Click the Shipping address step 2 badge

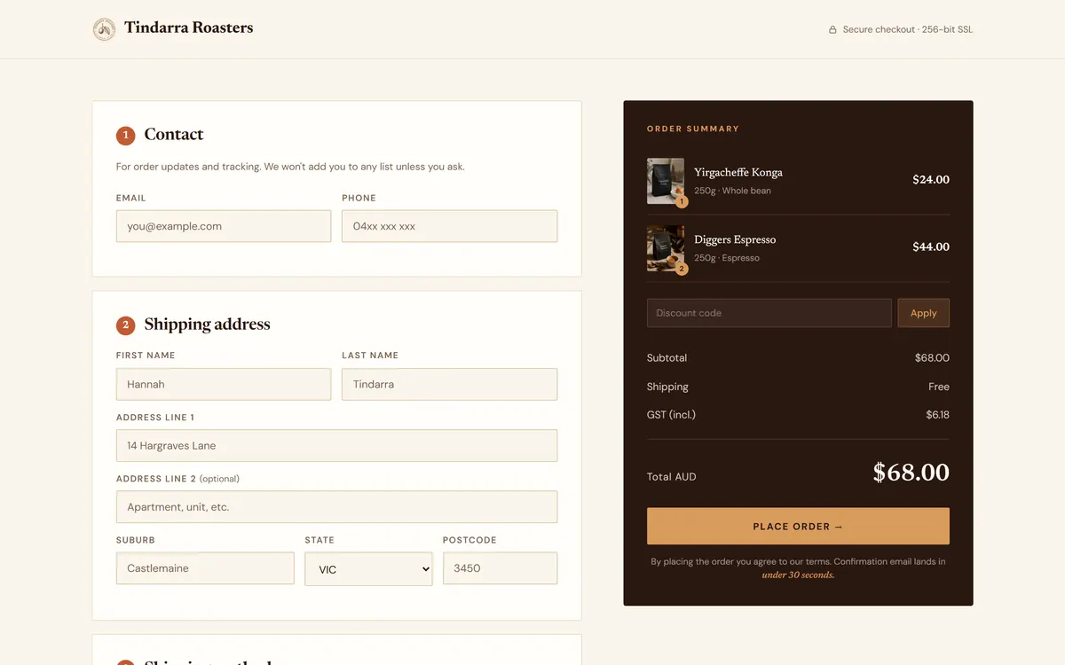(125, 325)
